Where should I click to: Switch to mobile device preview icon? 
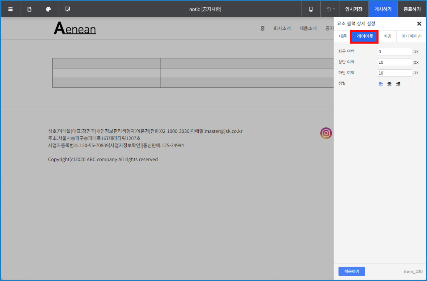click(311, 9)
